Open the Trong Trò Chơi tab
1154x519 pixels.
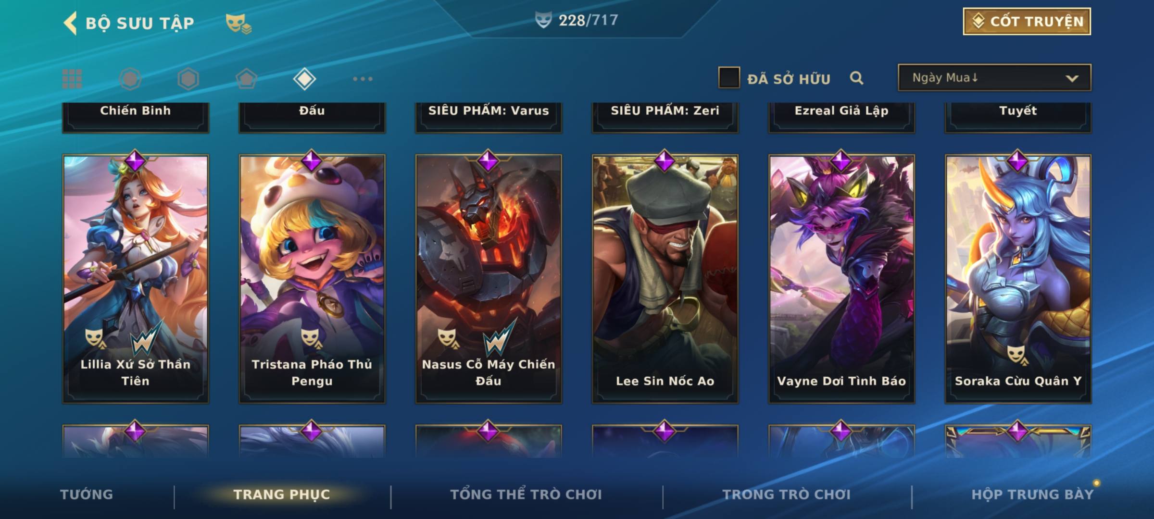(787, 494)
